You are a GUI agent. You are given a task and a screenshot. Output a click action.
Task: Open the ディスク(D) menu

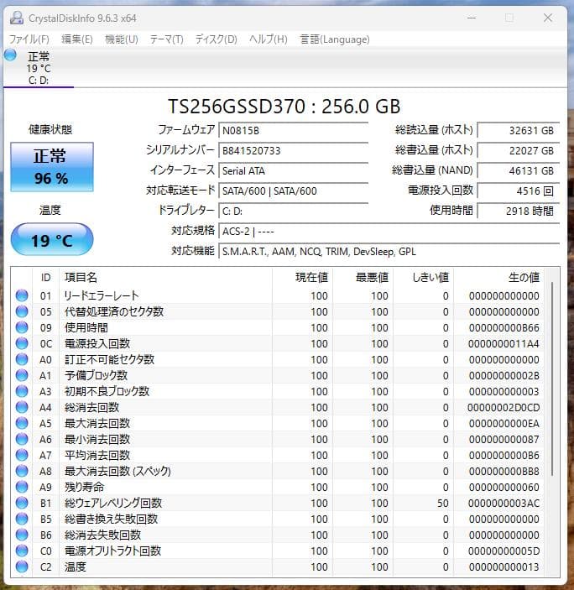pos(217,39)
